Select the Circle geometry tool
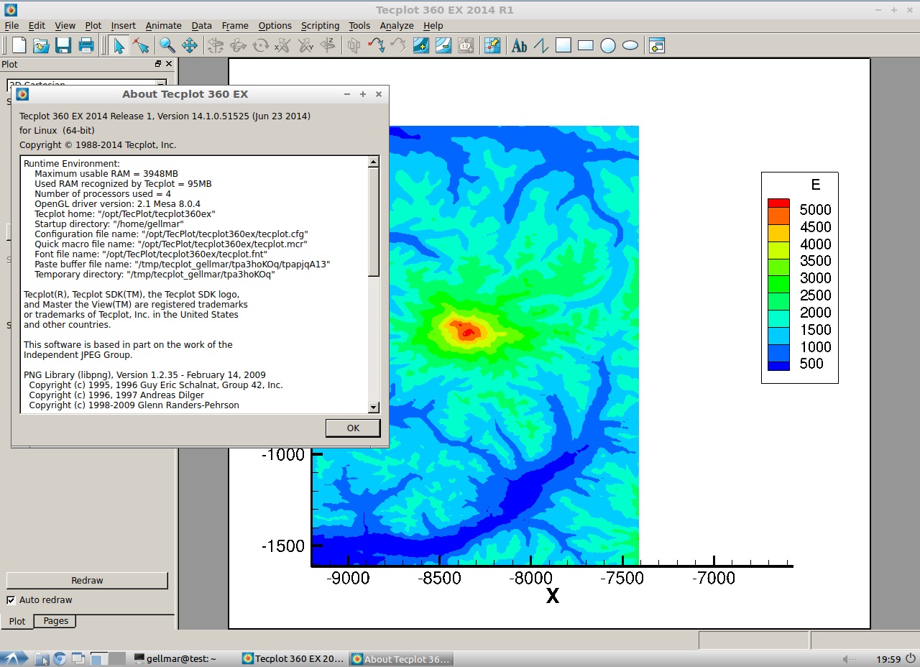Viewport: 920px width, 667px height. click(608, 45)
